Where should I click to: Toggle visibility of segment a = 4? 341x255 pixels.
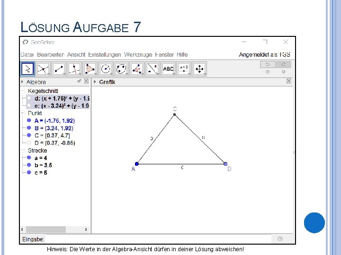(x=29, y=157)
